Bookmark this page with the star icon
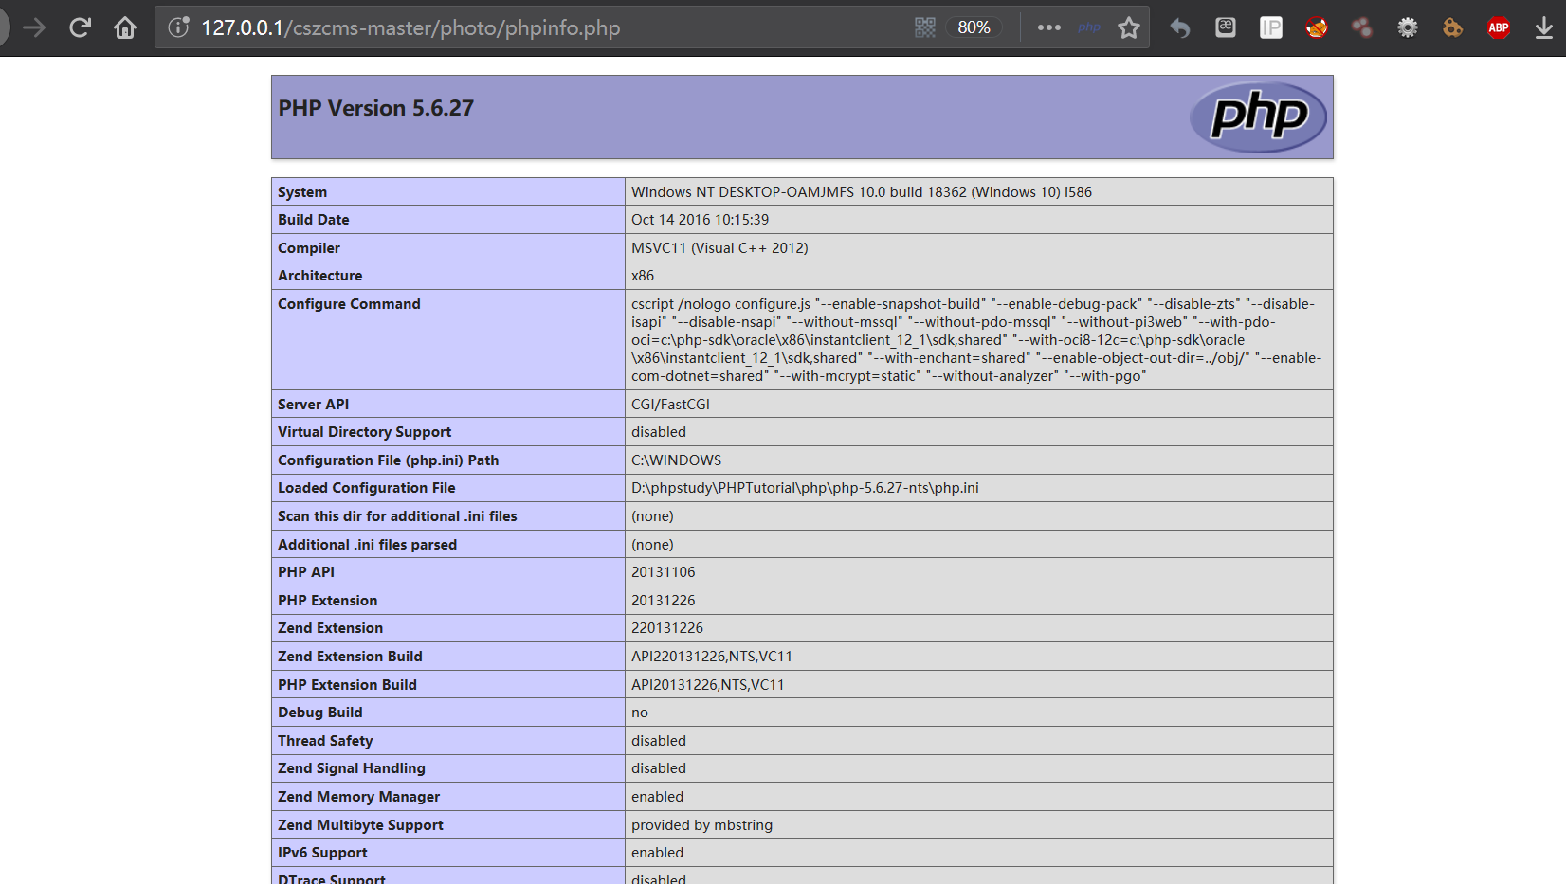 point(1129,28)
